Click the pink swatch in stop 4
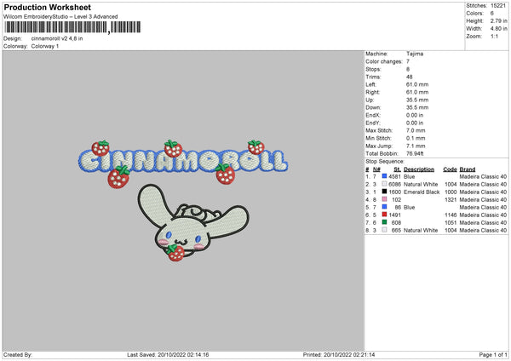The height and width of the screenshot is (361, 511). [384, 199]
